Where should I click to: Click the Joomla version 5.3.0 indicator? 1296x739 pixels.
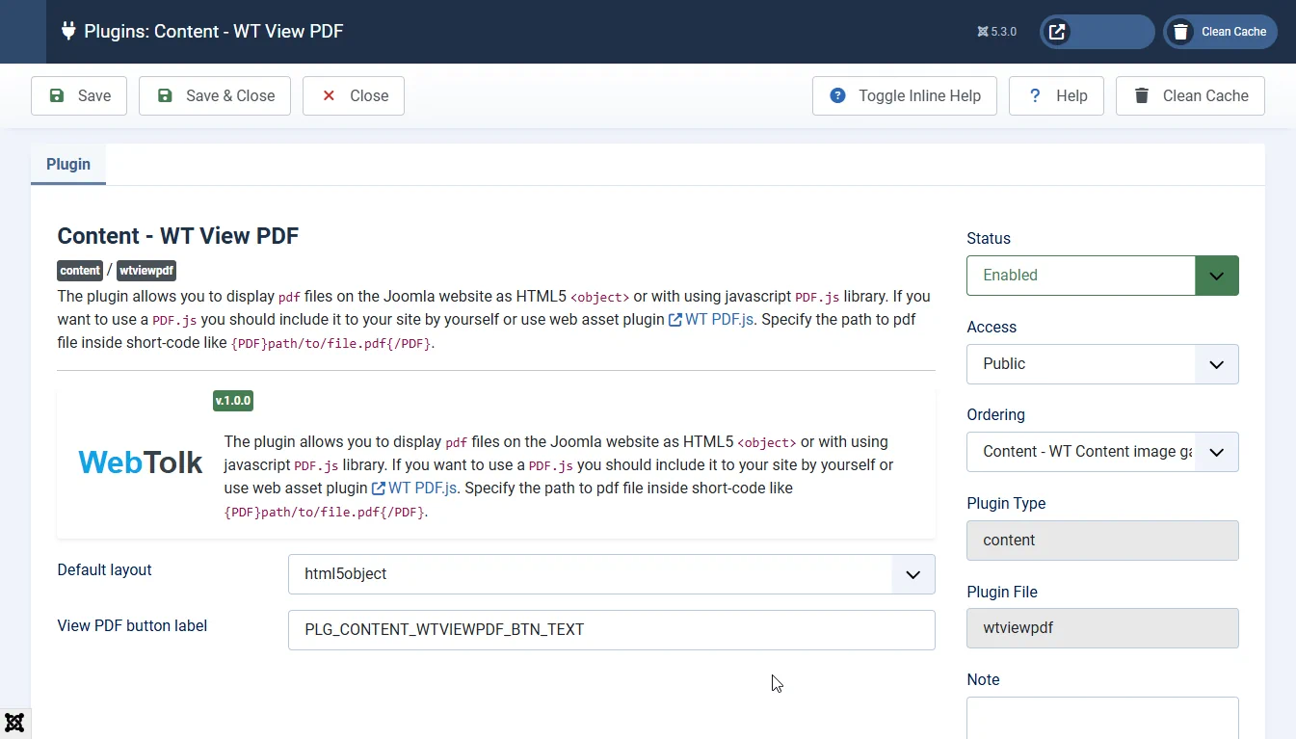(x=996, y=32)
